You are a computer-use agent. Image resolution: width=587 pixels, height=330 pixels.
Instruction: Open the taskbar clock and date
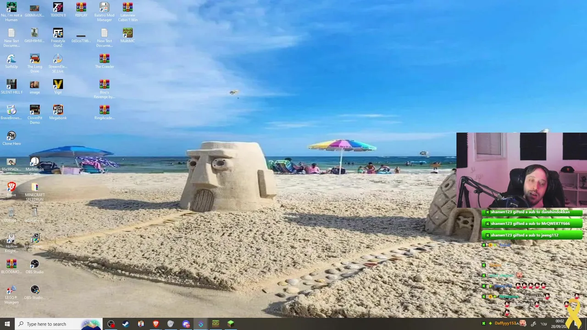pos(559,324)
